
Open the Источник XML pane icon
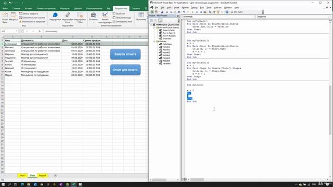(x=141, y=17)
